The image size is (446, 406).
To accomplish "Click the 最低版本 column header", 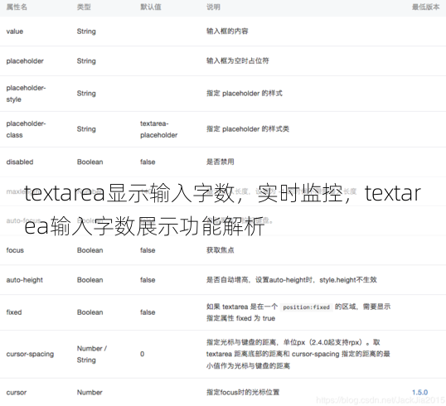I will [425, 7].
